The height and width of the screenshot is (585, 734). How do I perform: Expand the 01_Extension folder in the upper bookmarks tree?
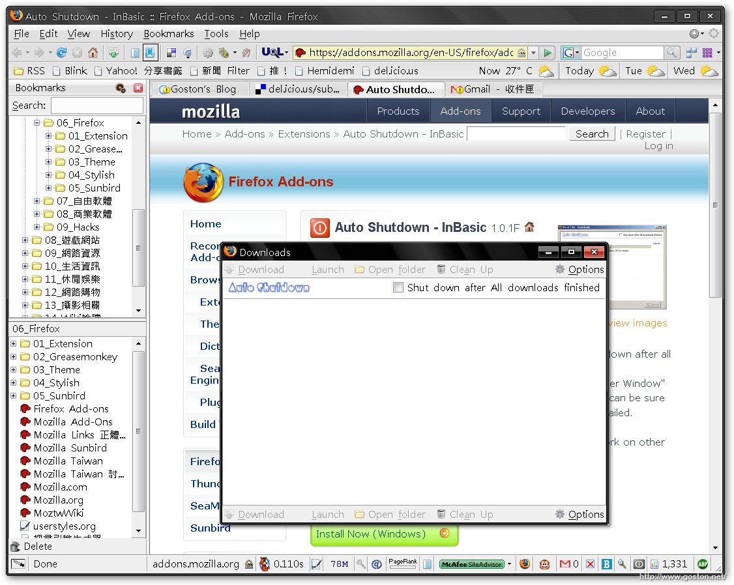[x=48, y=136]
